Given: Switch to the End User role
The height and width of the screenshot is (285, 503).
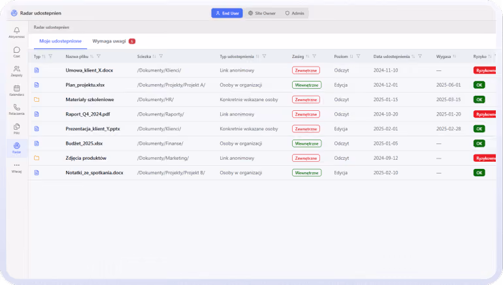Looking at the screenshot, I should coord(227,13).
